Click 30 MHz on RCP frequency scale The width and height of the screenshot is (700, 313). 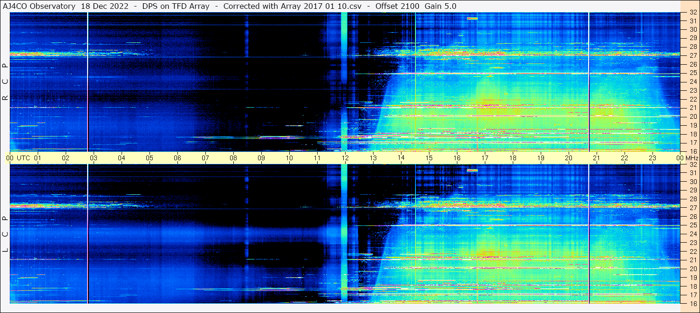693,29
